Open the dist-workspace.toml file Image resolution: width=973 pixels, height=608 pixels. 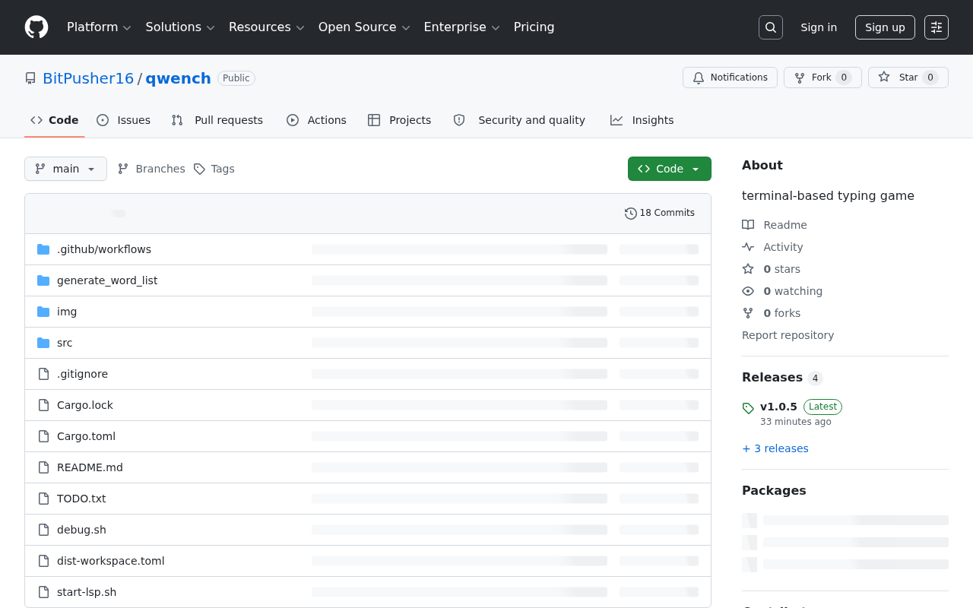click(x=110, y=561)
